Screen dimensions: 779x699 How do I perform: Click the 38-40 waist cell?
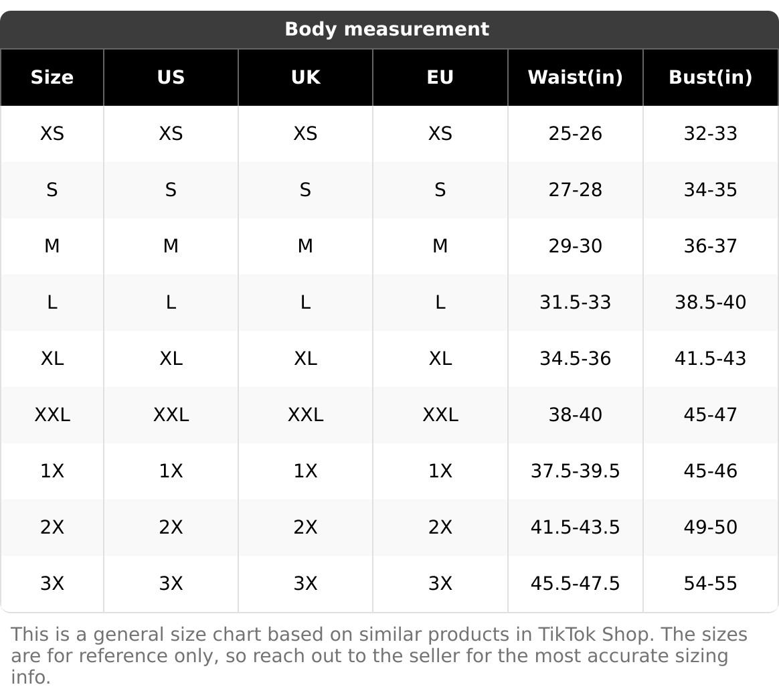point(575,415)
